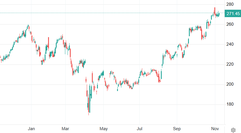
Task: Open chart settings gear icon
Action: (233, 130)
